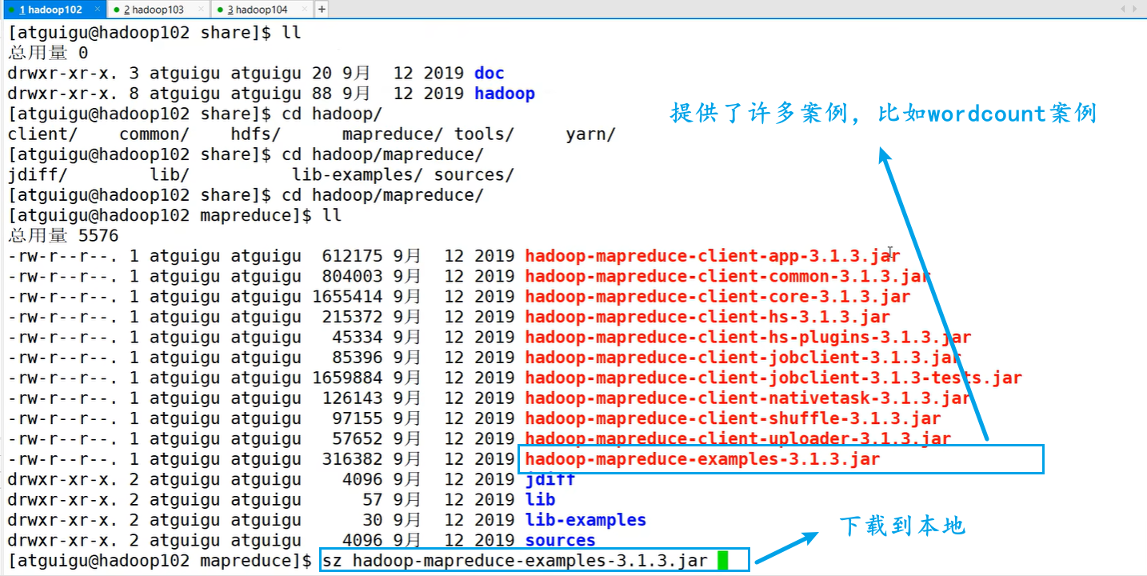
Task: Click the common/ completion entry
Action: tap(154, 134)
